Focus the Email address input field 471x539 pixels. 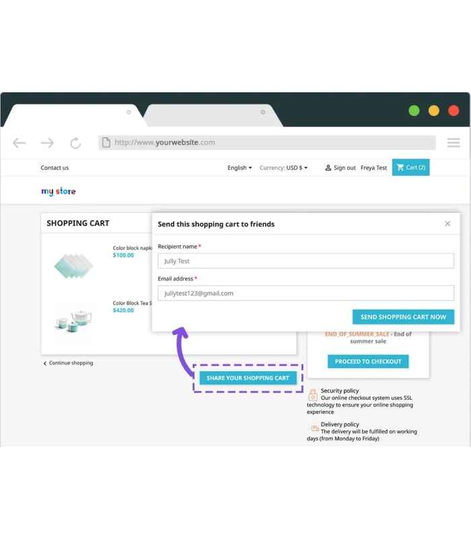tap(305, 293)
